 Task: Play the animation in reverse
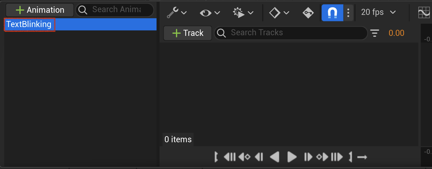tap(275, 157)
